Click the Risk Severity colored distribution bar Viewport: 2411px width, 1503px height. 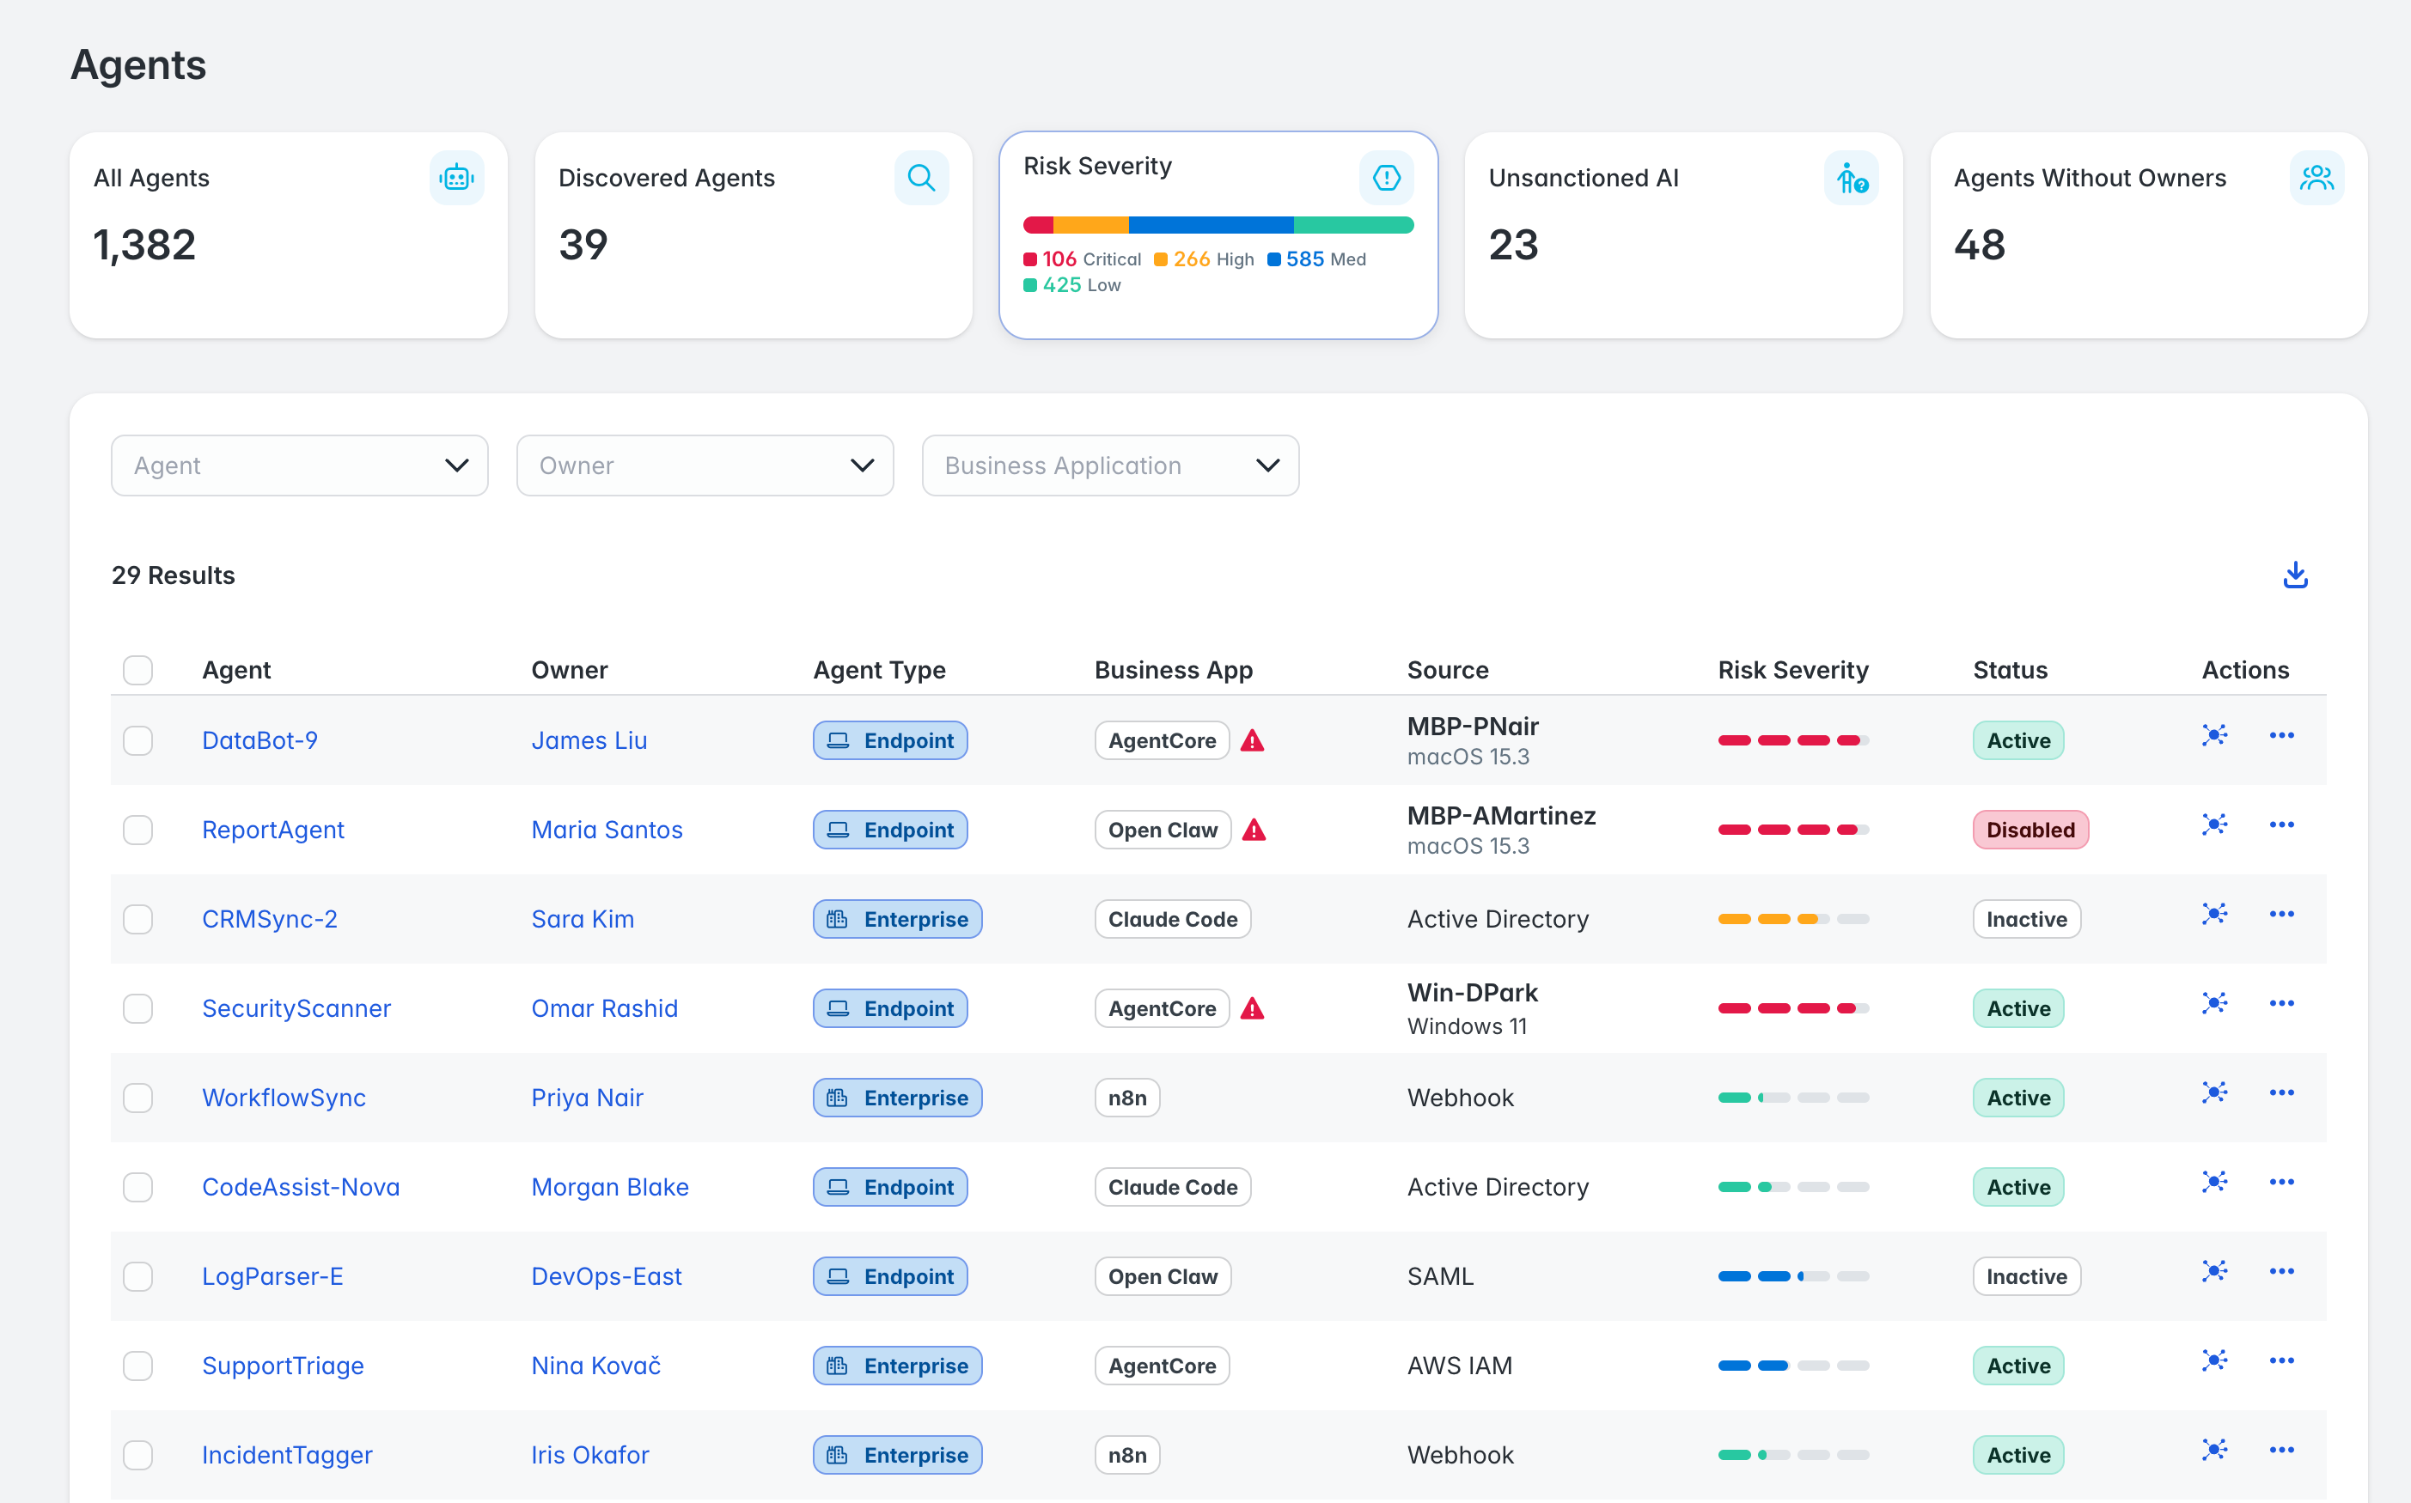1218,225
